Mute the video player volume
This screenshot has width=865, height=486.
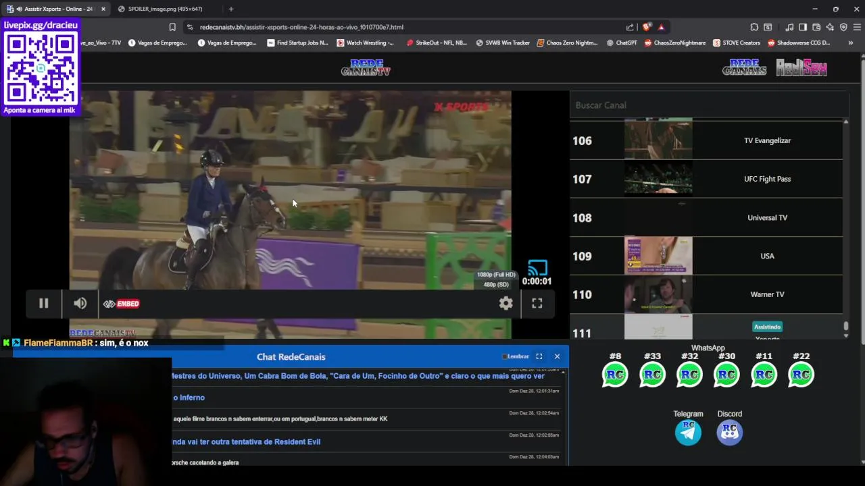[x=80, y=304]
